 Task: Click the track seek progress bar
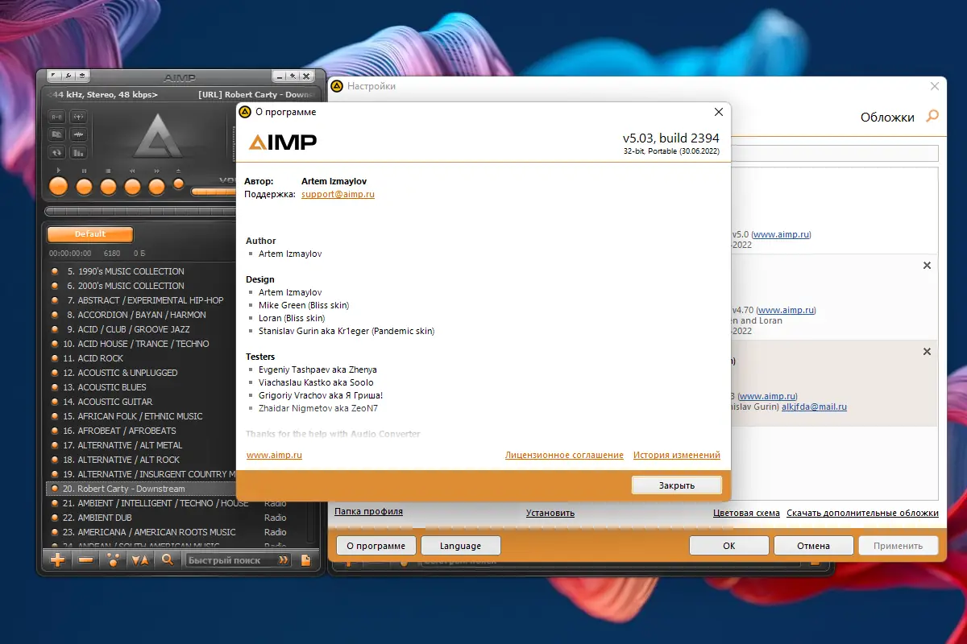click(139, 211)
